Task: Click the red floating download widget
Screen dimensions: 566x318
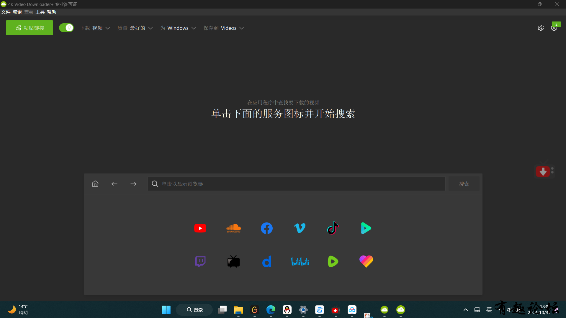Action: pyautogui.click(x=543, y=171)
